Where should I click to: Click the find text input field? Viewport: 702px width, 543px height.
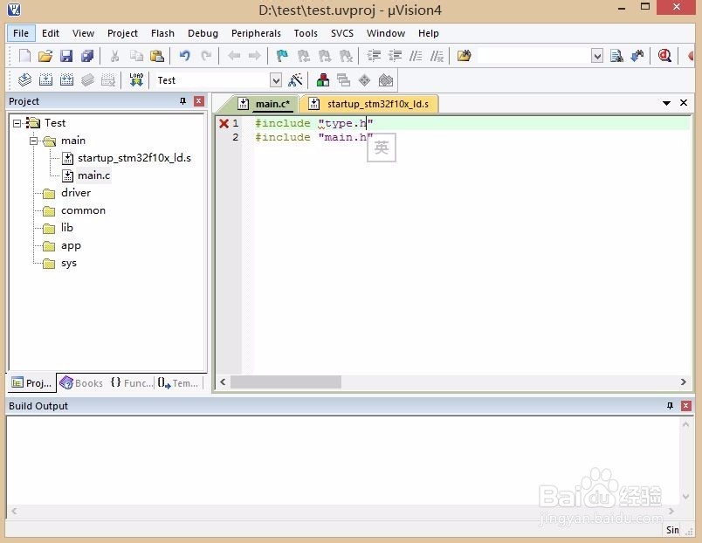[533, 56]
